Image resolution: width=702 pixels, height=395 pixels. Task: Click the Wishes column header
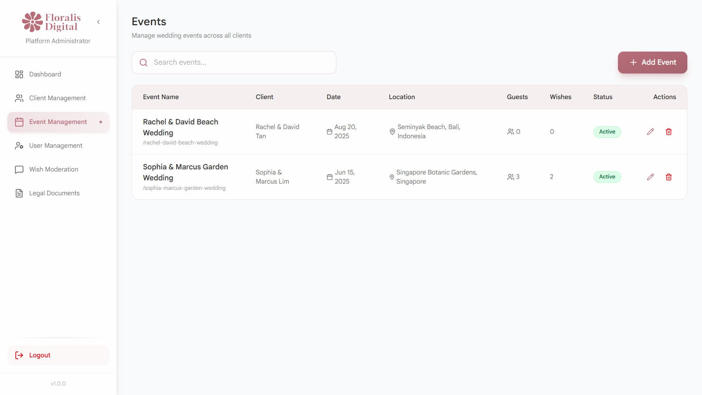click(x=561, y=97)
